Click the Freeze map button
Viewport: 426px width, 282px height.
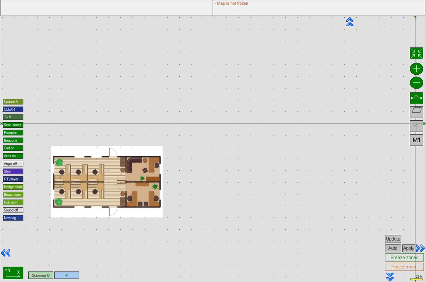pos(404,267)
